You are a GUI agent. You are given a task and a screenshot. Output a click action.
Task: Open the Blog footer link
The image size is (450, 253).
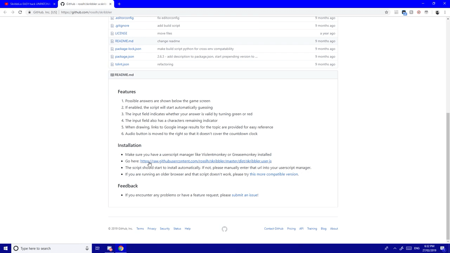(323, 229)
